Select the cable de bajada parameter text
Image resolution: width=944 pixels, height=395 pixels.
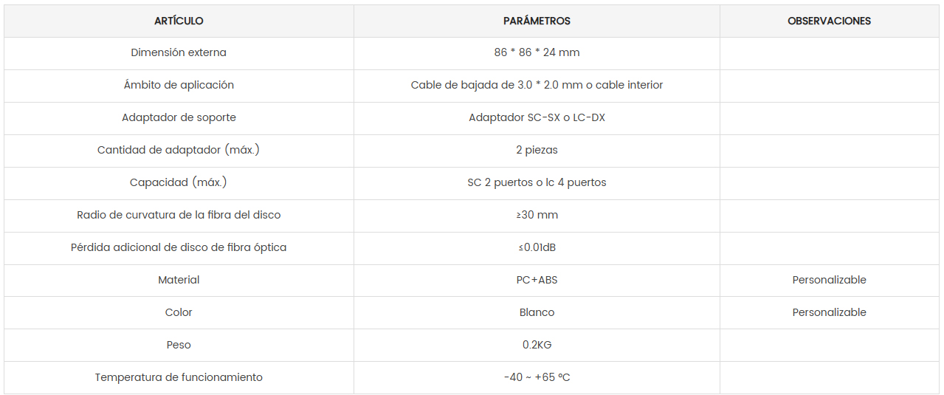click(x=537, y=86)
